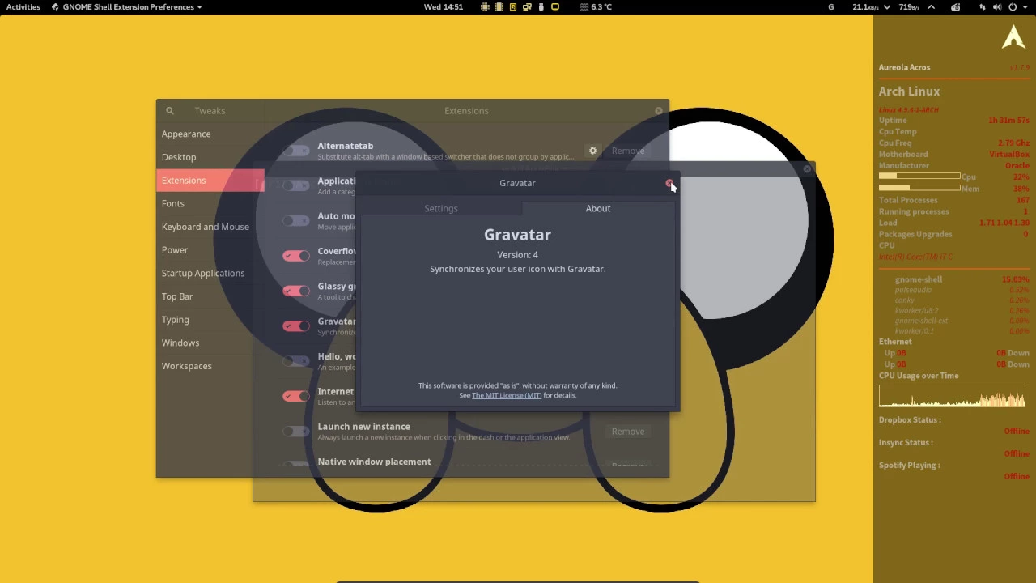Image resolution: width=1036 pixels, height=583 pixels.
Task: Open Appearance section in Tweaks sidebar
Action: click(210, 134)
